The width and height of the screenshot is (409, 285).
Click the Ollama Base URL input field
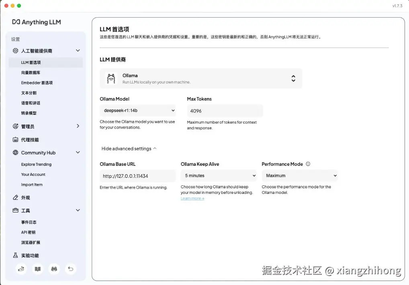138,176
